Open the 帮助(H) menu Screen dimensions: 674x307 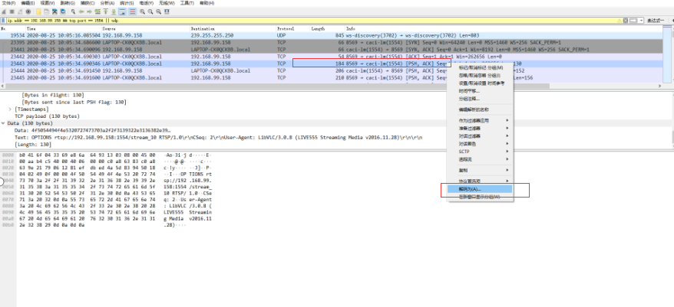click(x=206, y=3)
